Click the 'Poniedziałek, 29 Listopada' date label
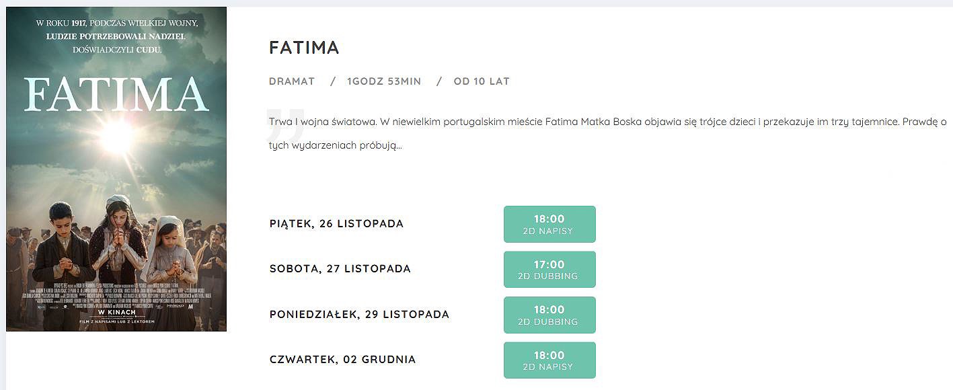The width and height of the screenshot is (953, 390). pyautogui.click(x=359, y=314)
